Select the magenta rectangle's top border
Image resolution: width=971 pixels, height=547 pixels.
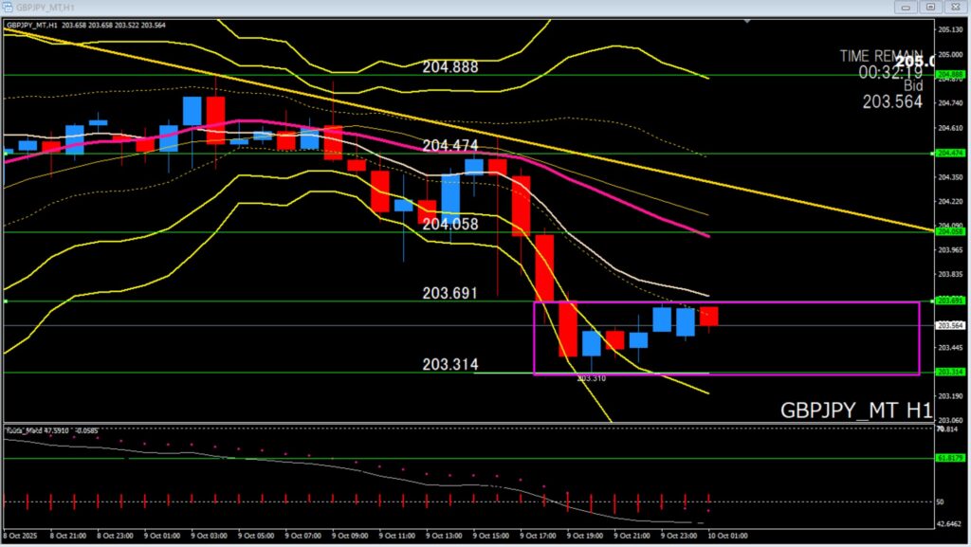click(725, 302)
